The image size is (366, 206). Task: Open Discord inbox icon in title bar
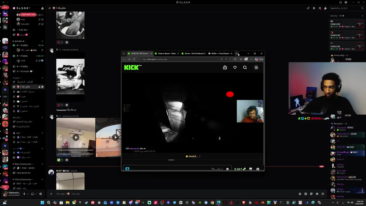coord(341,2)
